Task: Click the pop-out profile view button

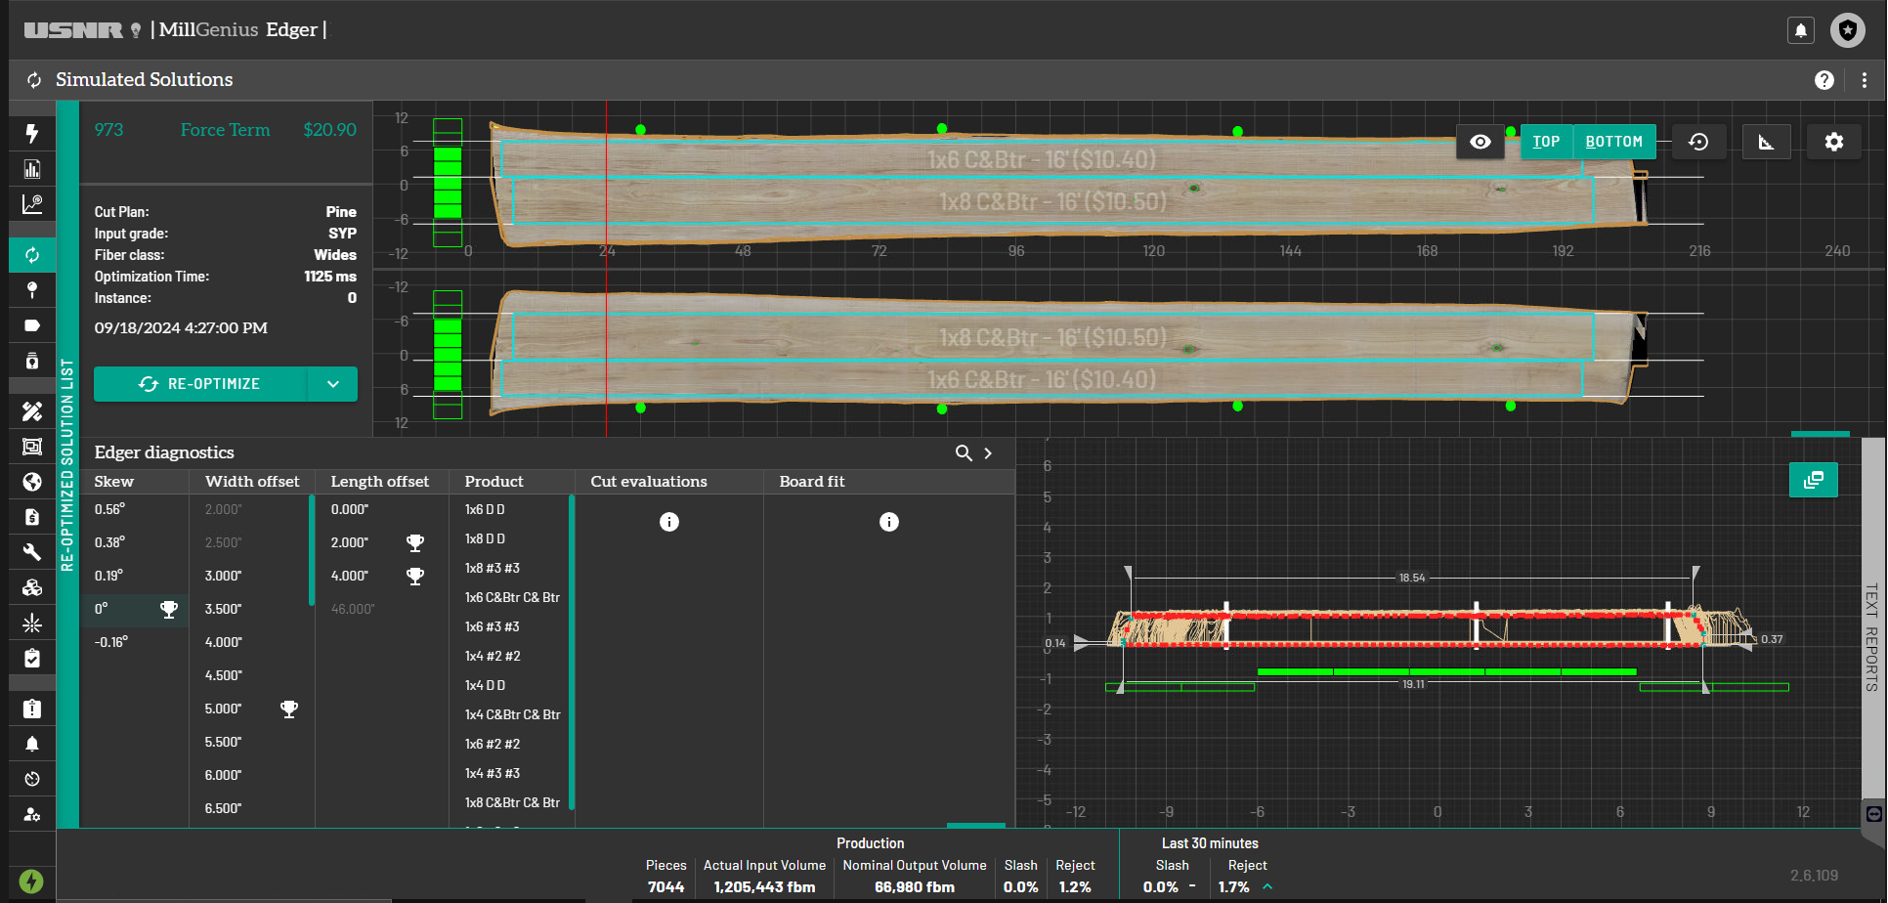Action: coord(1814,480)
